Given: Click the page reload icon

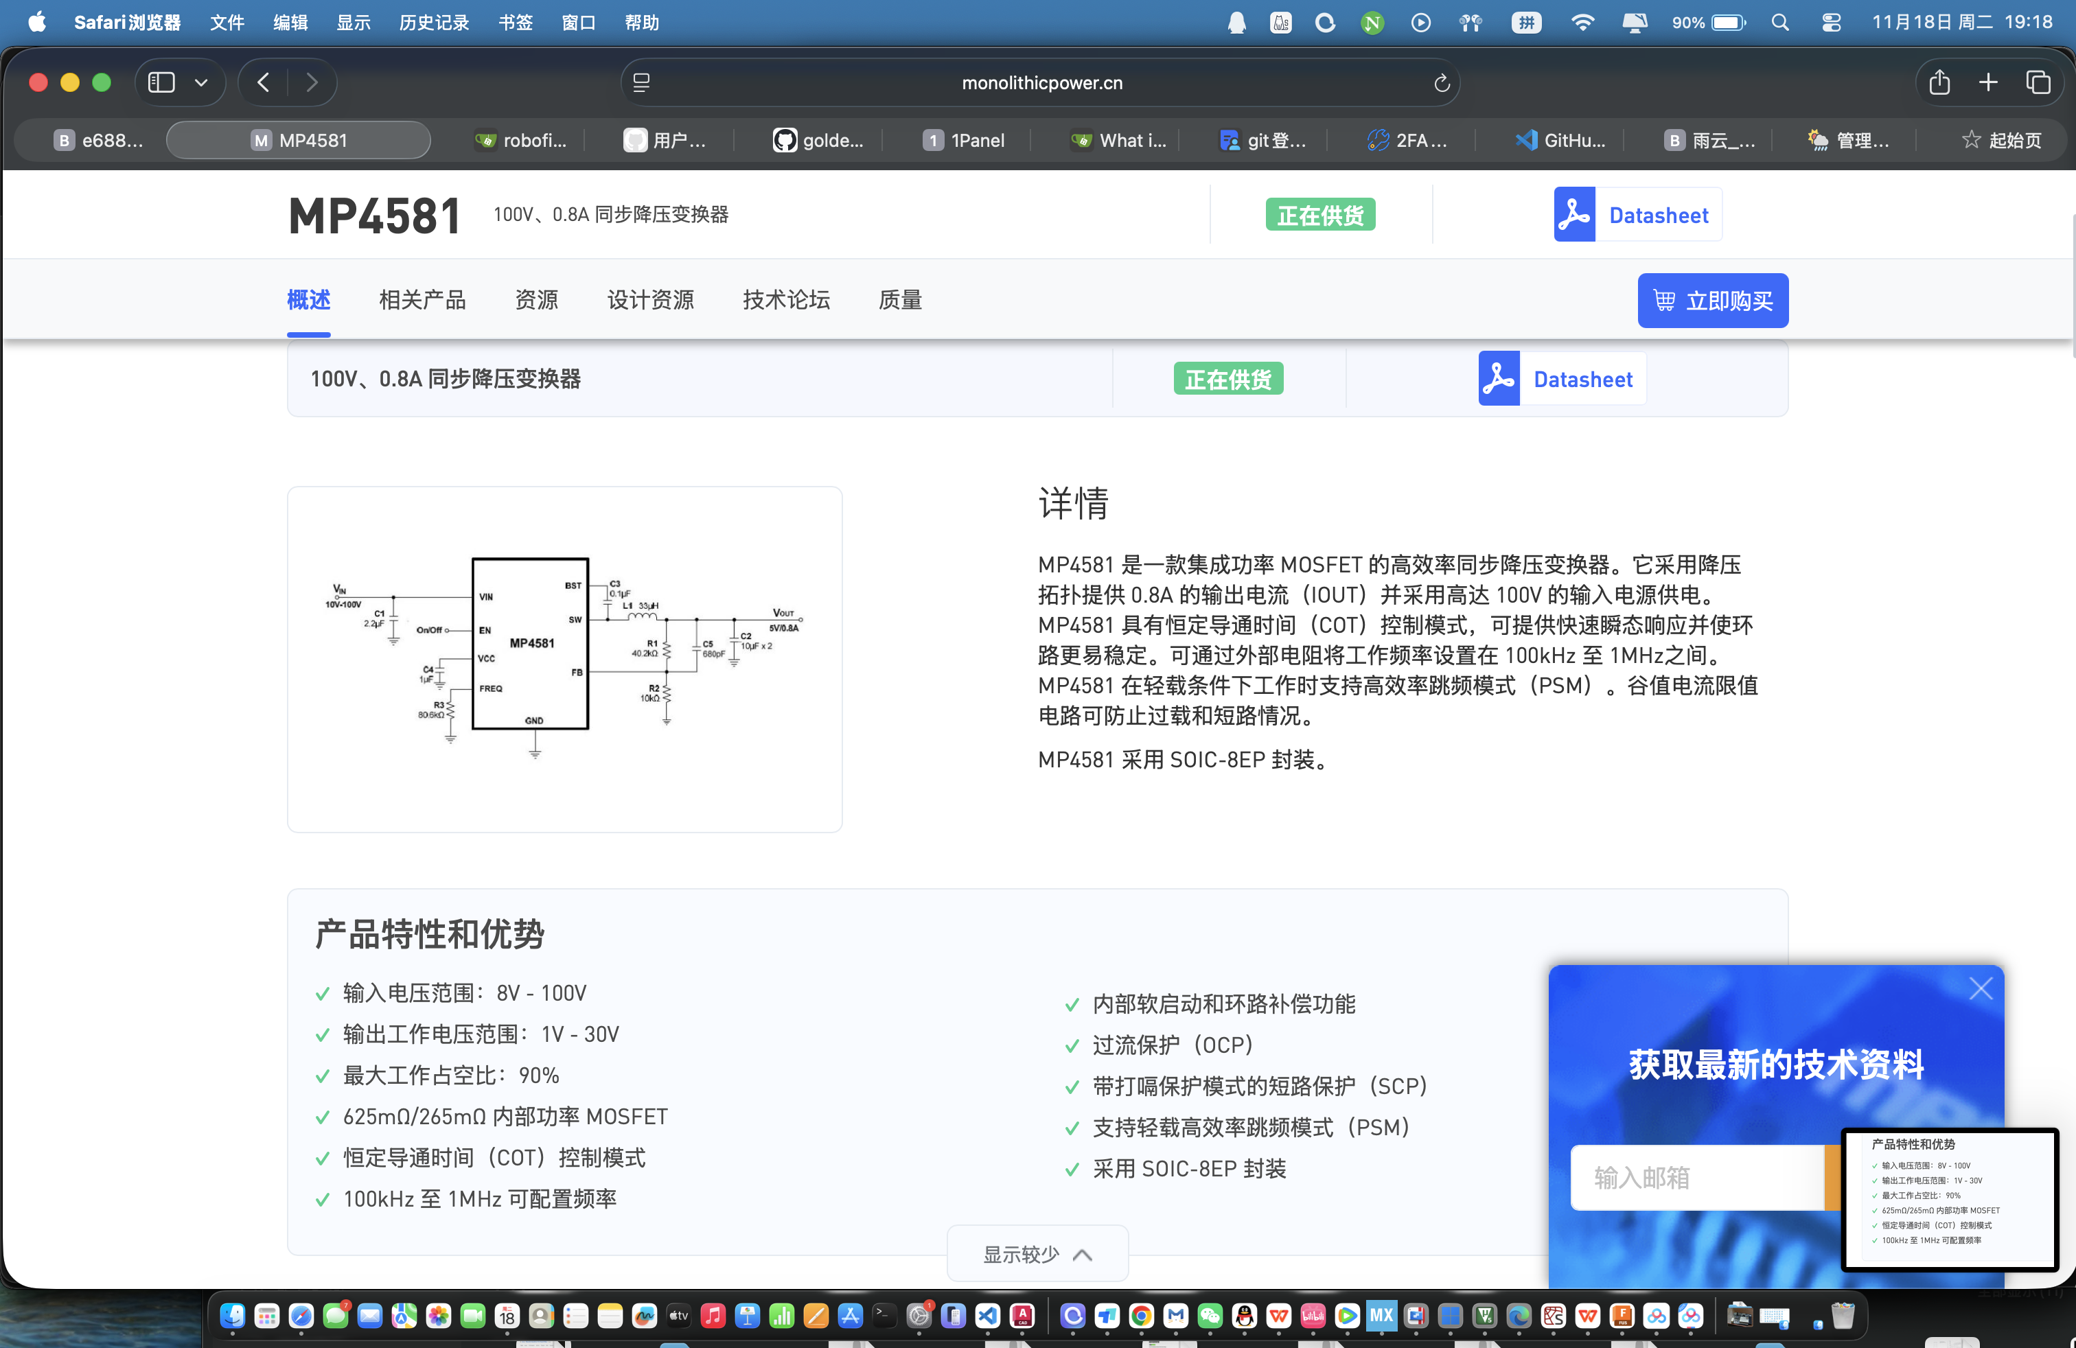Looking at the screenshot, I should click(x=1441, y=83).
